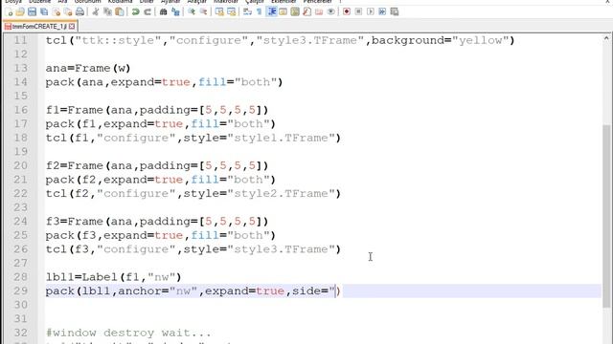
Task: Toggle Folder as Workspace icon
Action: (319, 11)
